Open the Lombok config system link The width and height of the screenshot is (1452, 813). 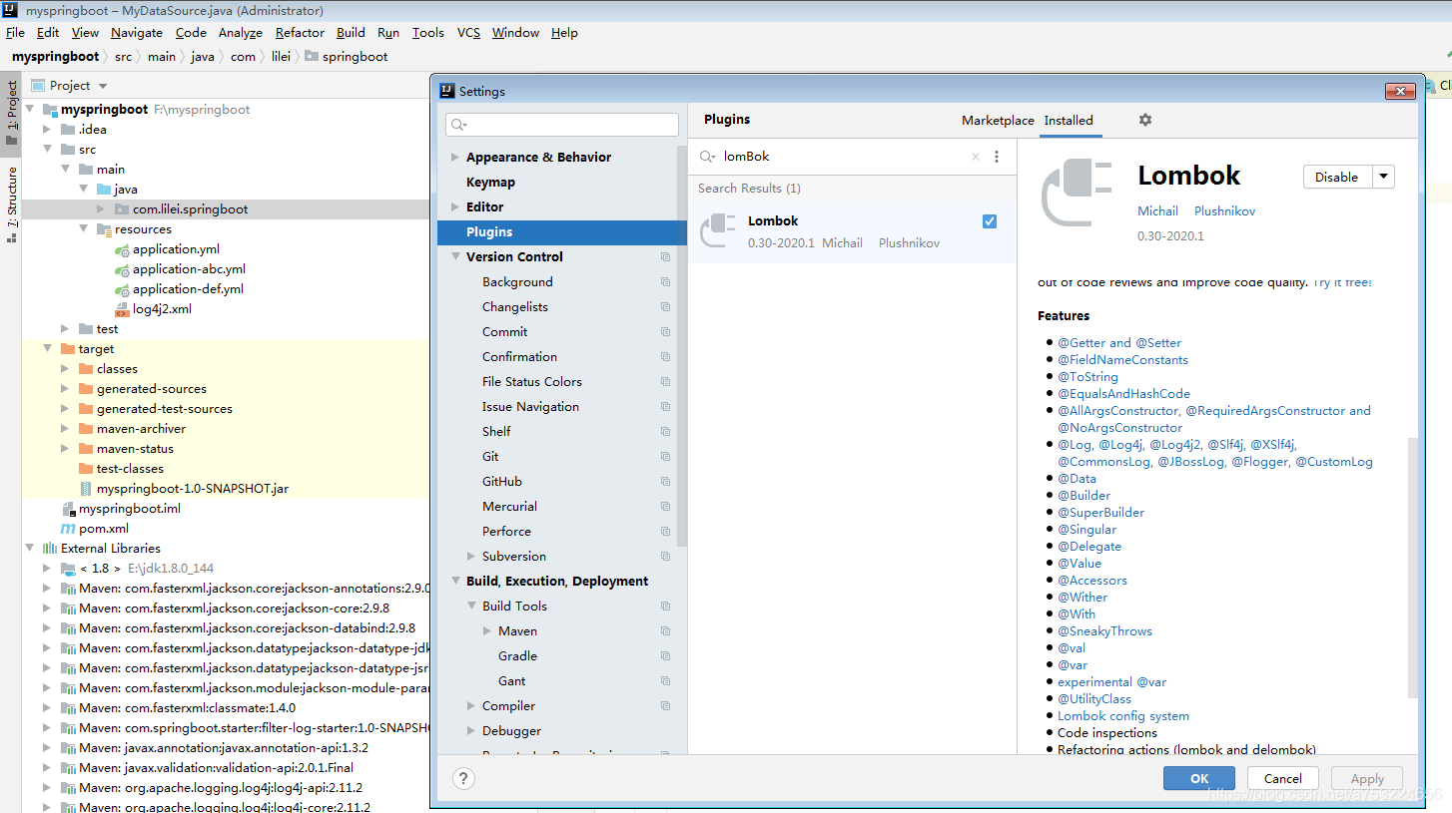(x=1123, y=716)
